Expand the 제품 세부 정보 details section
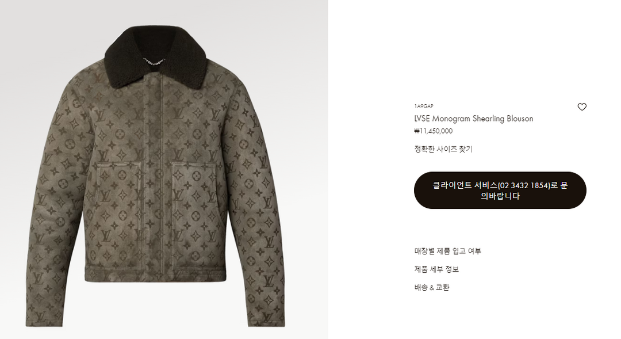This screenshot has height=339, width=621. (x=436, y=269)
